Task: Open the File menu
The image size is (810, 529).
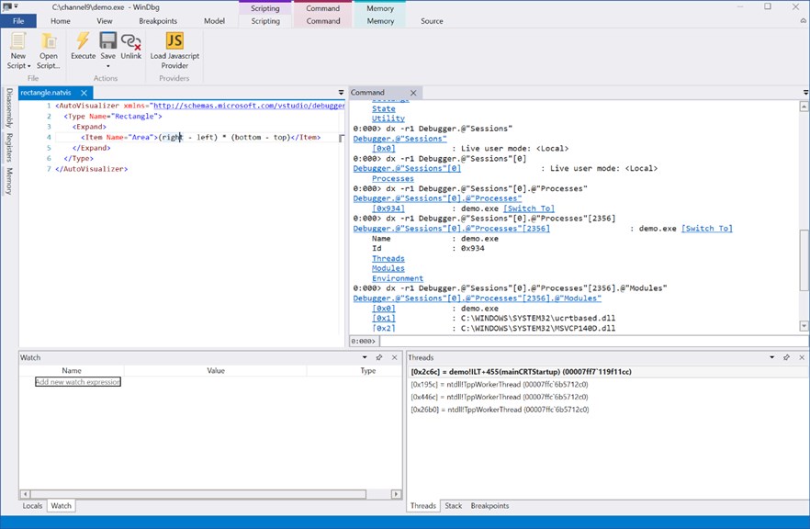Action: point(18,21)
